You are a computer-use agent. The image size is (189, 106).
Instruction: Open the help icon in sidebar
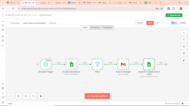coord(3,98)
